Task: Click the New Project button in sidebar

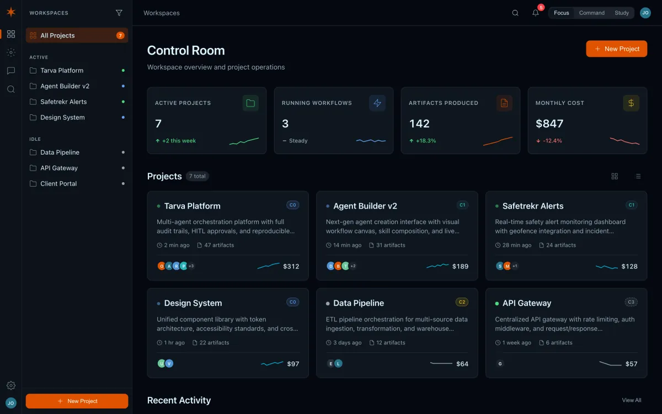Action: (77, 401)
